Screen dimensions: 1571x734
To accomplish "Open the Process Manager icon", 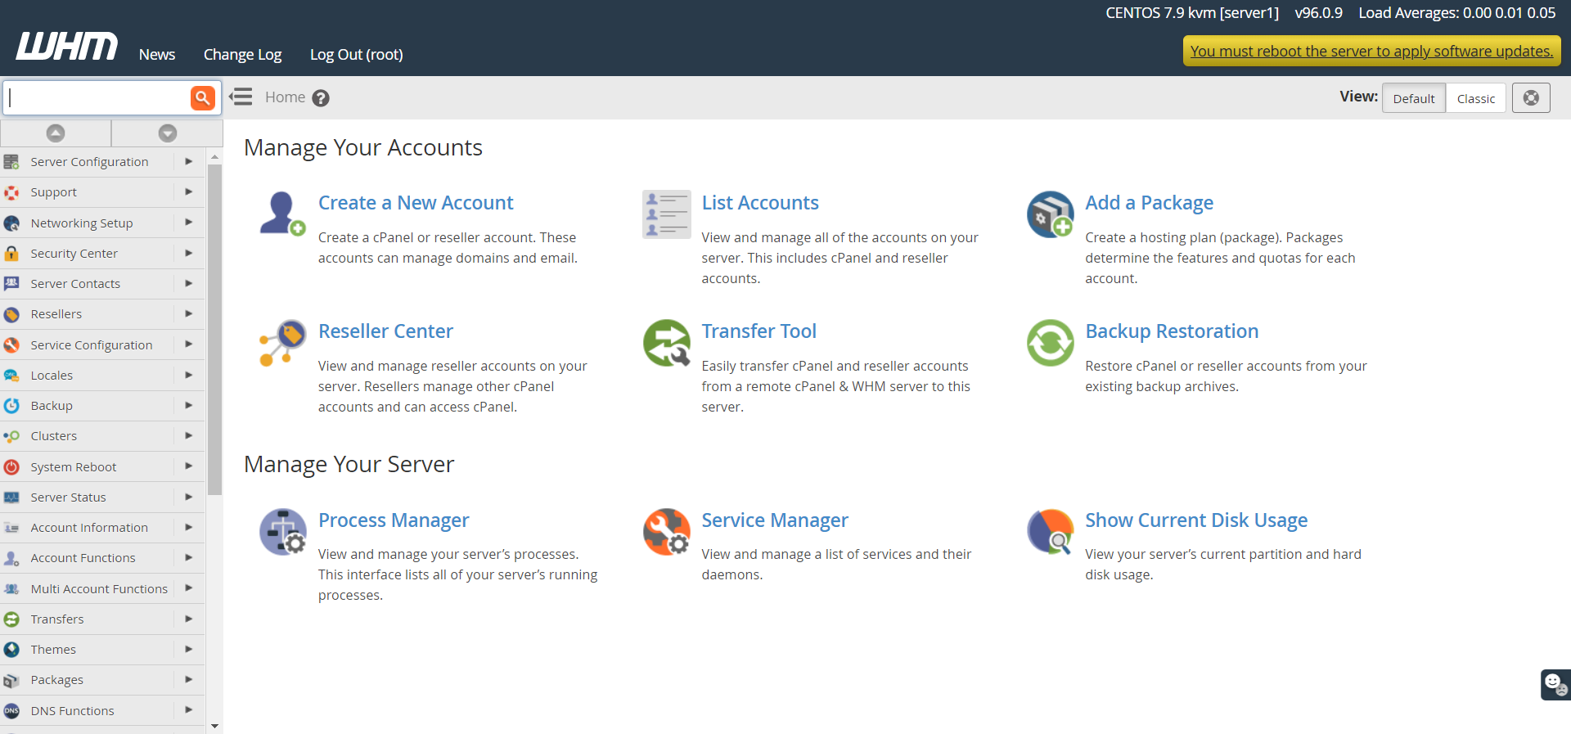I will (x=282, y=532).
